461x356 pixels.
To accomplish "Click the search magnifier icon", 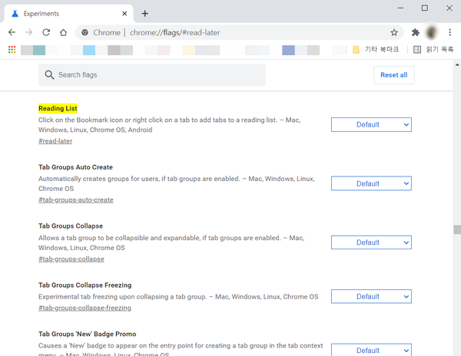I will point(49,75).
